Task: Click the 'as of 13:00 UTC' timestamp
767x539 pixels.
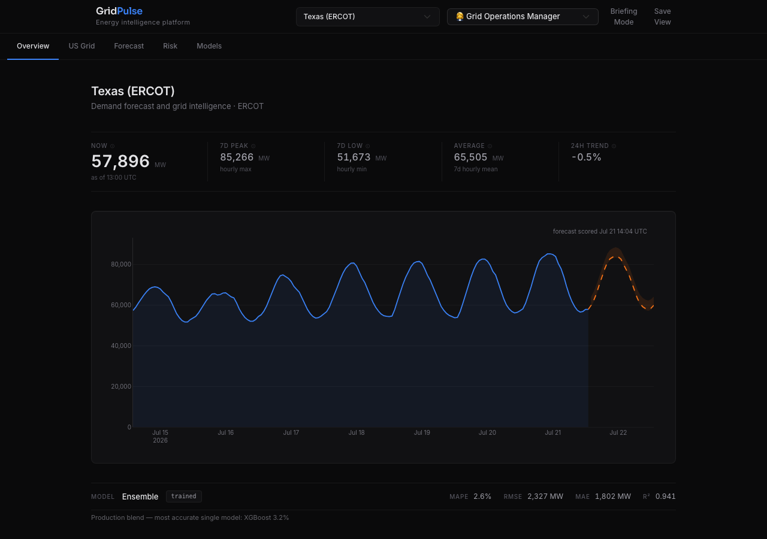Action: click(114, 177)
